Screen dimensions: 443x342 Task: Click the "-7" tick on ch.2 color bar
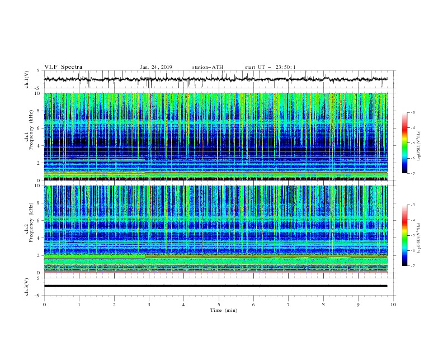(x=412, y=266)
